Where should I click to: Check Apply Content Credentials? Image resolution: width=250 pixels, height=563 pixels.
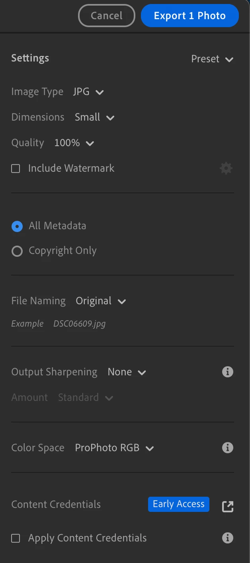tap(16, 538)
